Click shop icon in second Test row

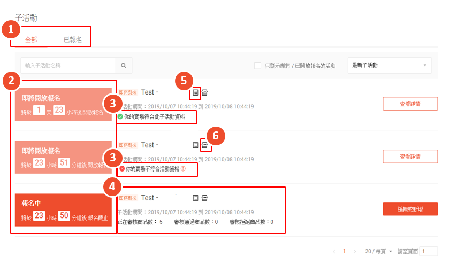pos(205,145)
